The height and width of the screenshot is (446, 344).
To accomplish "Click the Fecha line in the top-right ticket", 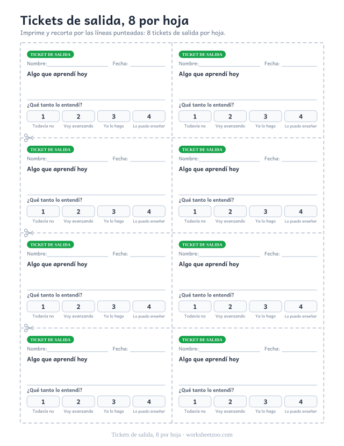I will [x=299, y=64].
